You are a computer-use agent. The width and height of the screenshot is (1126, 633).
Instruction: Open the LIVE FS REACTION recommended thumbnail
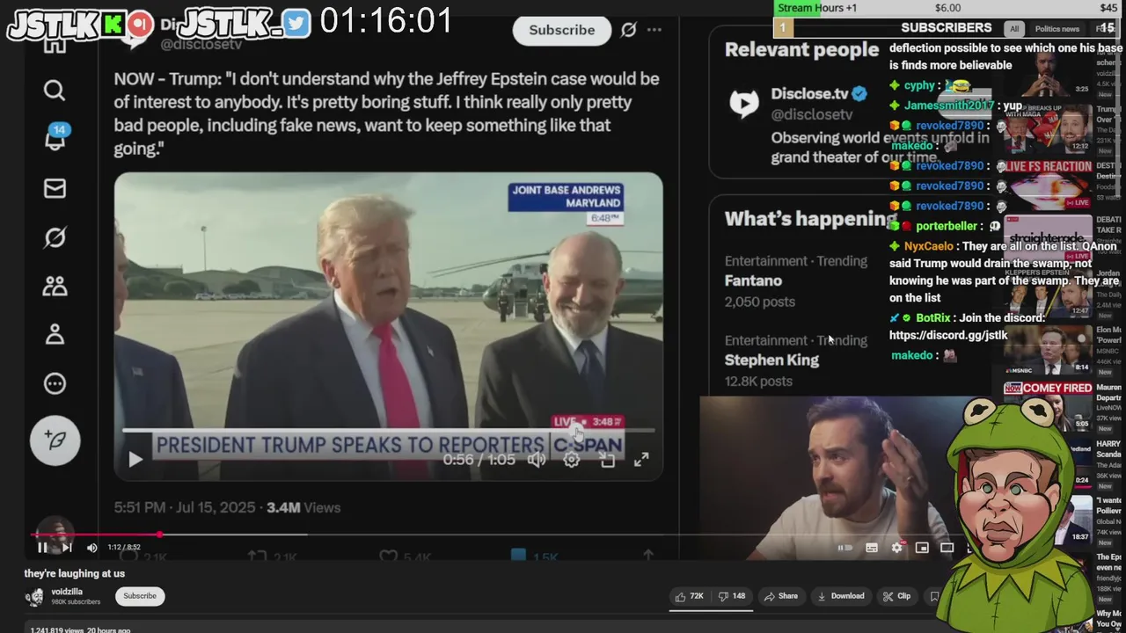(x=1048, y=184)
